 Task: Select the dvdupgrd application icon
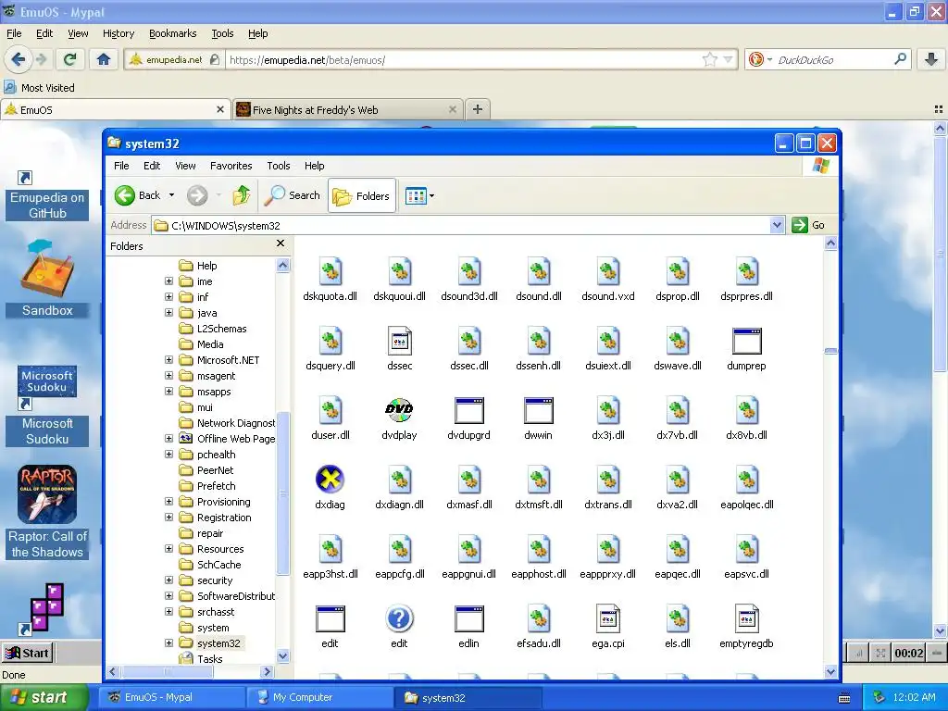468,411
